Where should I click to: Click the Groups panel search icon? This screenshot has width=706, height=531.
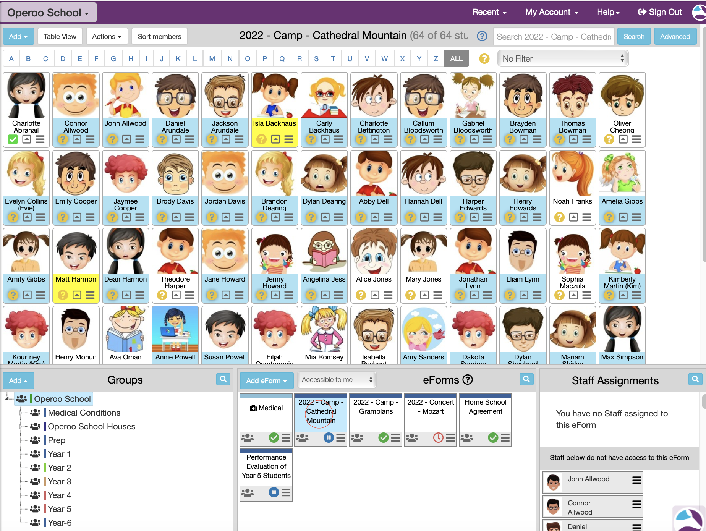223,379
